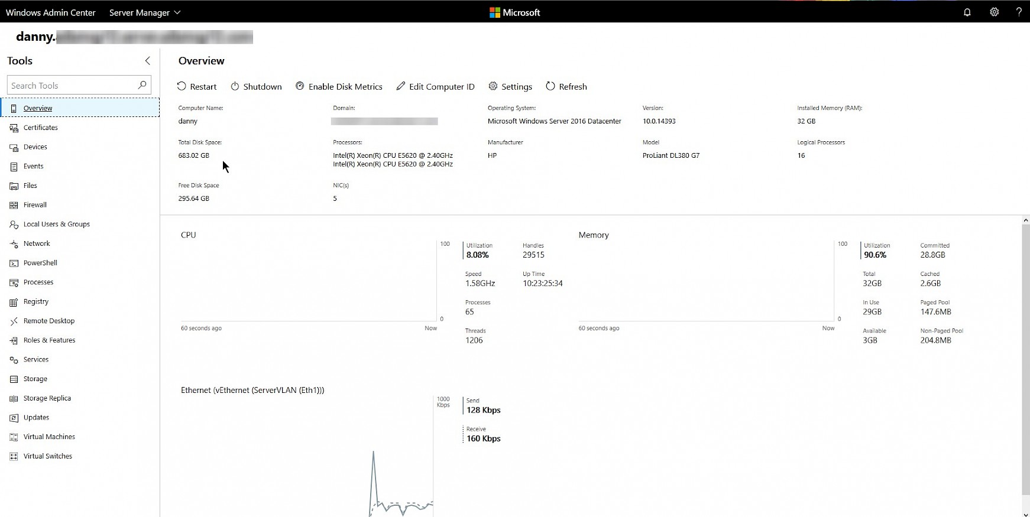Click the Local Users & Groups icon
Screen dimensions: 1030x517
click(x=14, y=225)
